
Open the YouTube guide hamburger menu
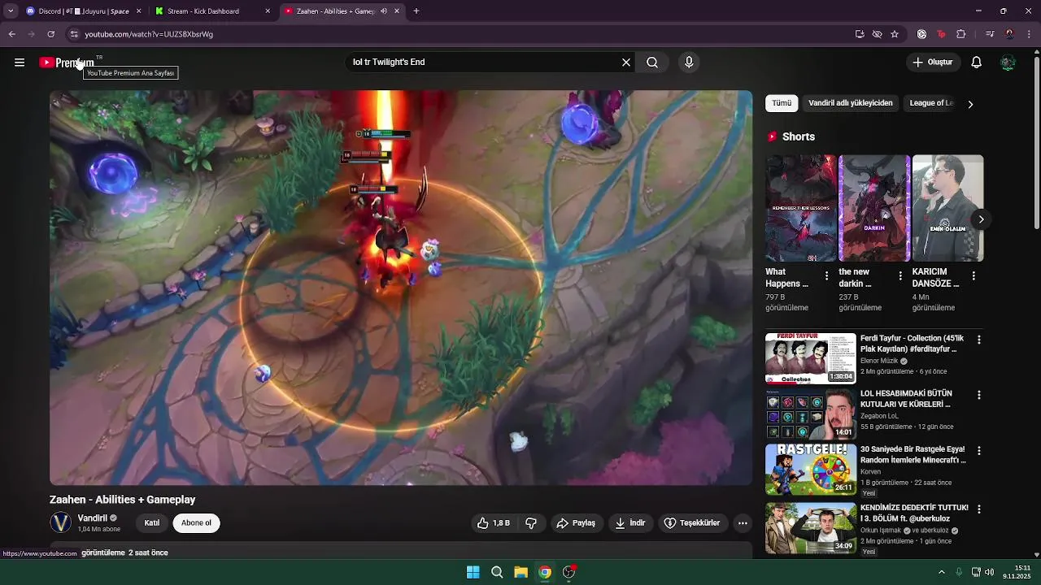(20, 63)
